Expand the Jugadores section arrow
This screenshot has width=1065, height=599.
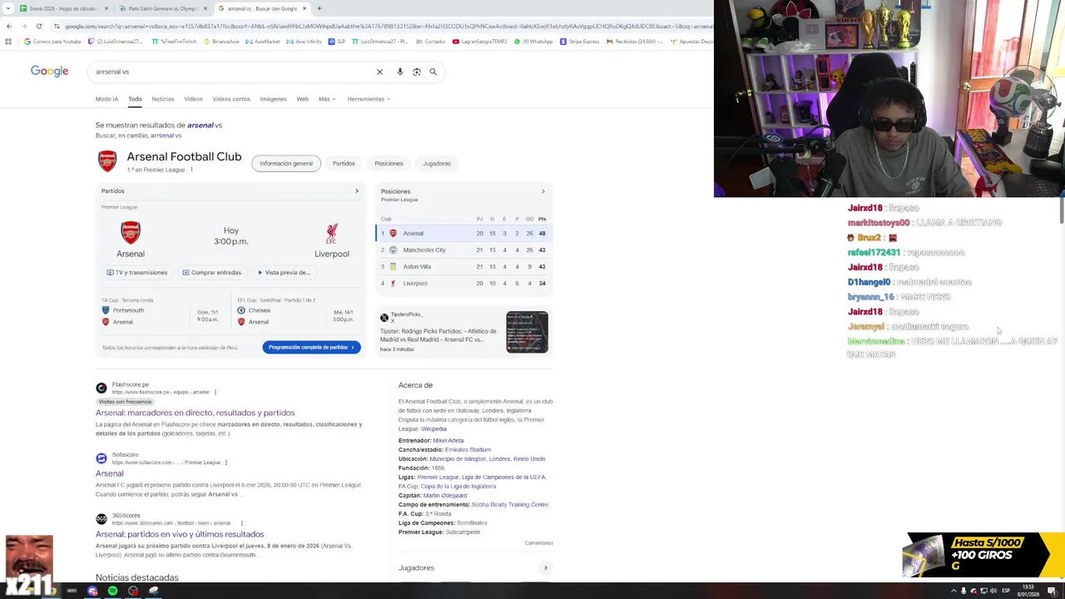tap(546, 568)
